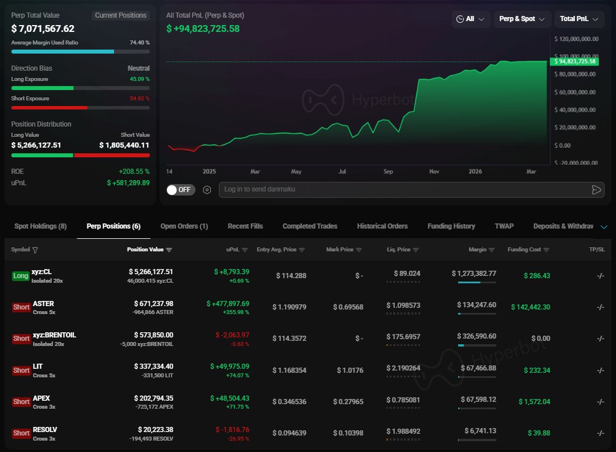
Task: Switch to the Spot Holdings tab
Action: pyautogui.click(x=40, y=226)
